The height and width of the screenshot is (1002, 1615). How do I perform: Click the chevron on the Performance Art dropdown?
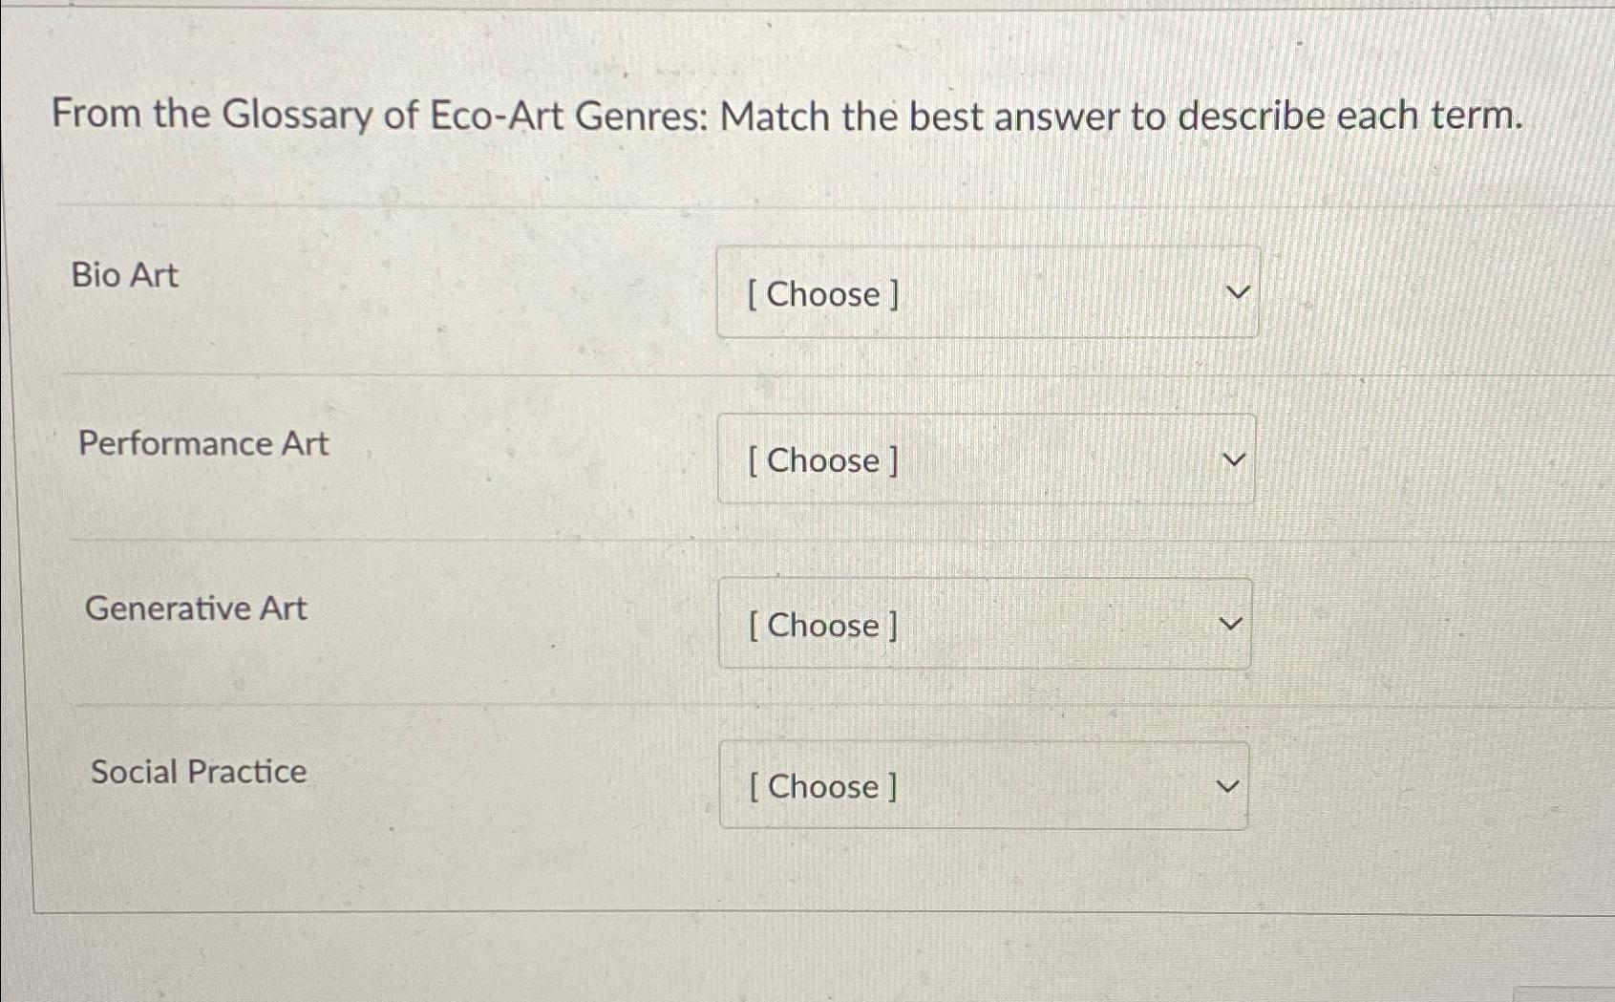[1235, 458]
